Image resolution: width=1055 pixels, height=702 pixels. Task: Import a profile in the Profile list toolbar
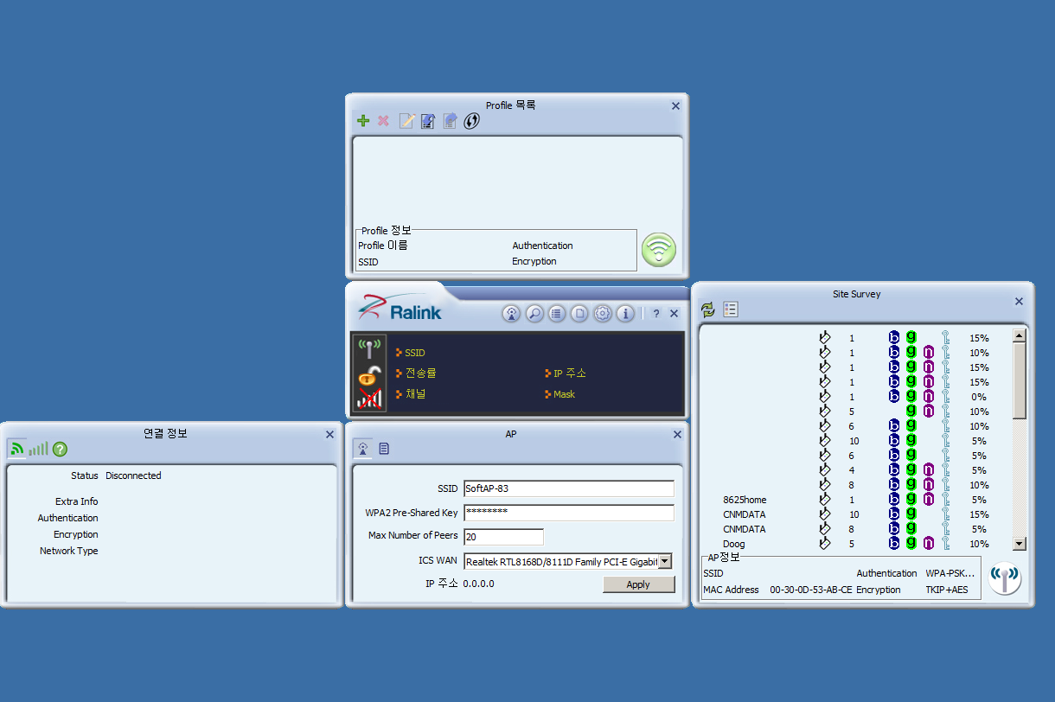[428, 121]
